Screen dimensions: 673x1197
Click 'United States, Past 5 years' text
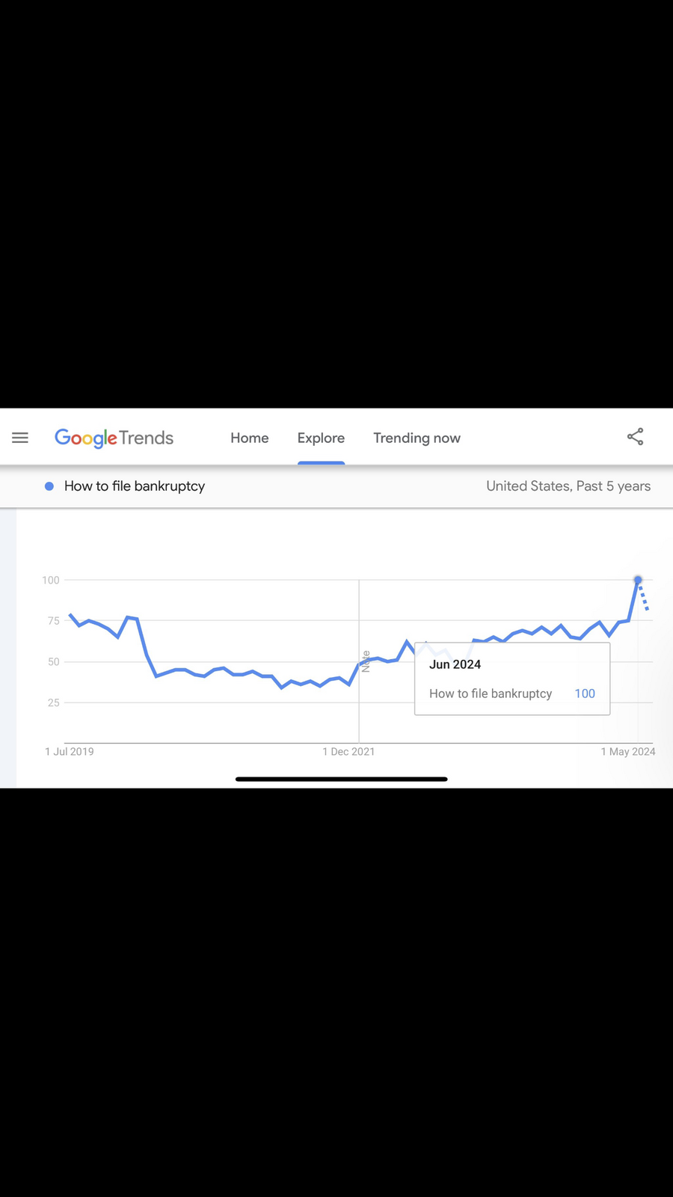(x=568, y=486)
